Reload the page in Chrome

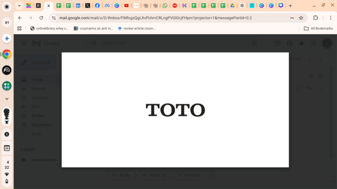tap(41, 18)
